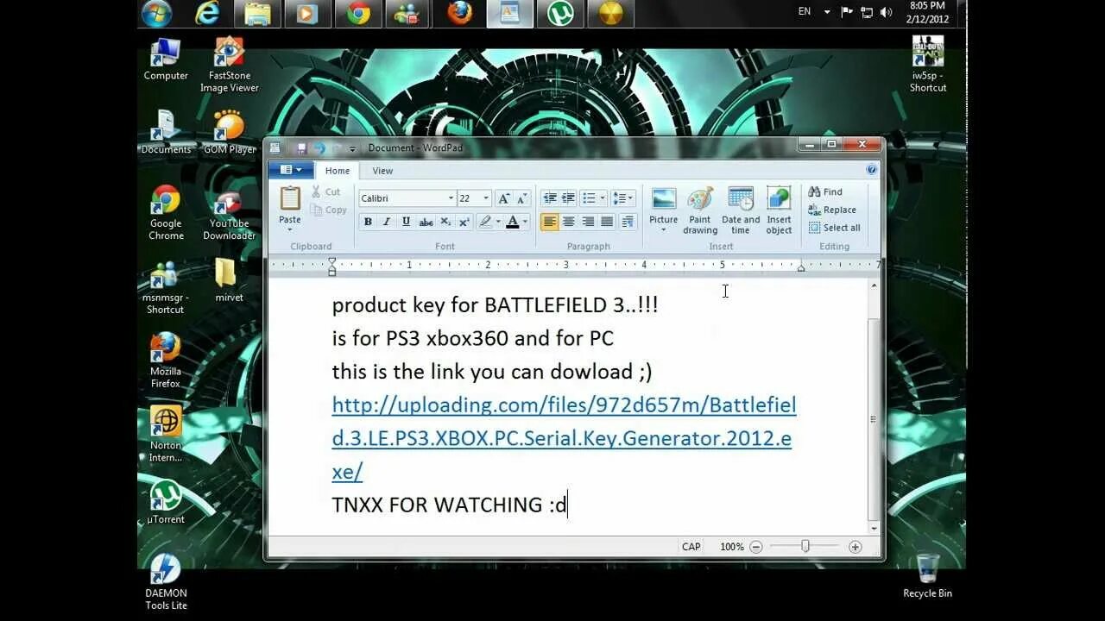This screenshot has height=621, width=1105.
Task: Click Replace in Editing group
Action: click(832, 210)
